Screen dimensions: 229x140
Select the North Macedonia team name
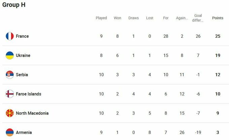click(x=32, y=113)
